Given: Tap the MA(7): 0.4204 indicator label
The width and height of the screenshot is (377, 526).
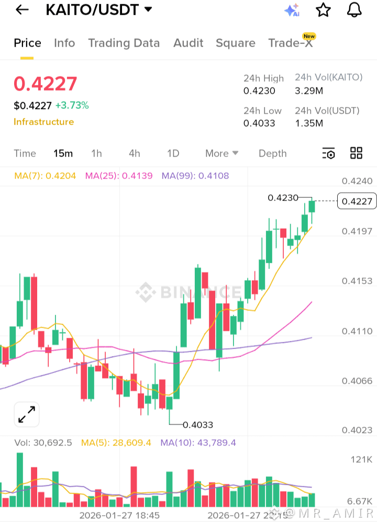Looking at the screenshot, I should (45, 176).
